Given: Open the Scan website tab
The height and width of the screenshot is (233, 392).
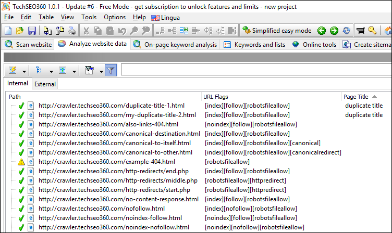Looking at the screenshot, I should [x=28, y=45].
